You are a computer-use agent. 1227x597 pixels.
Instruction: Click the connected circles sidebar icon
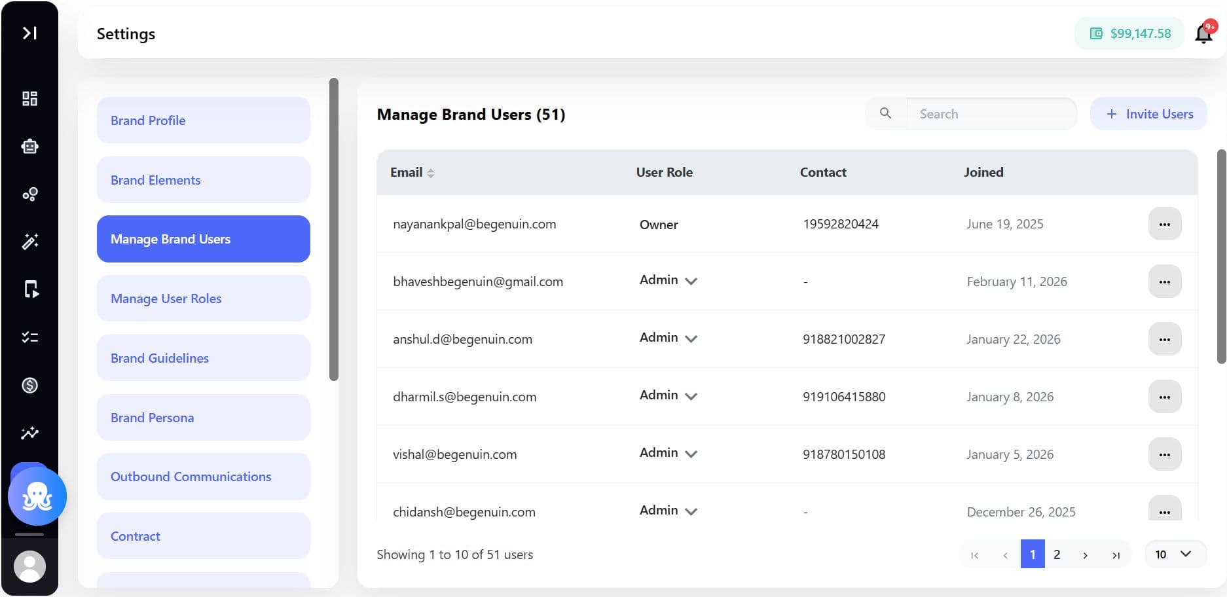pyautogui.click(x=29, y=194)
